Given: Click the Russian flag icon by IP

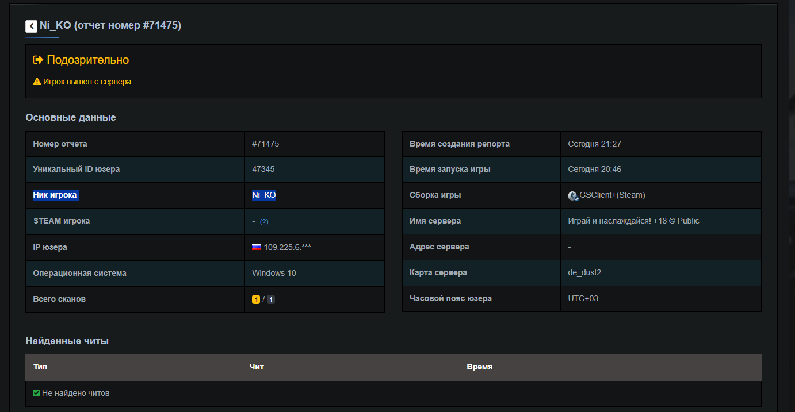Looking at the screenshot, I should coord(257,247).
